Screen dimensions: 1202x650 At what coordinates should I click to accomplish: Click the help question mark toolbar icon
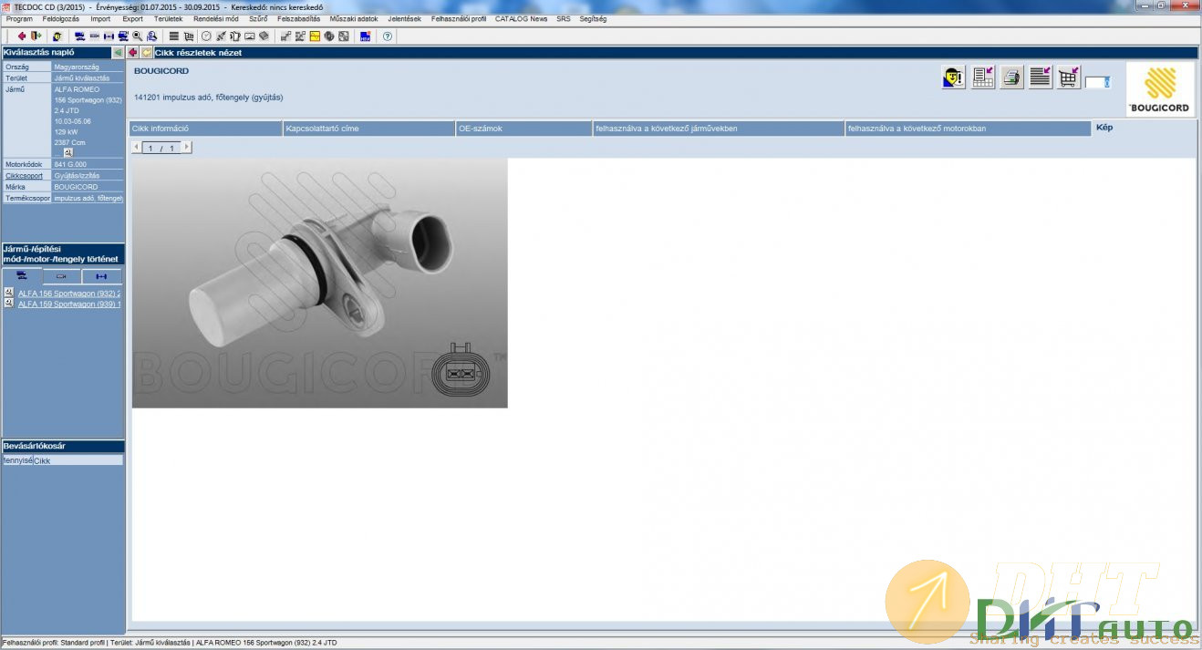coord(388,36)
